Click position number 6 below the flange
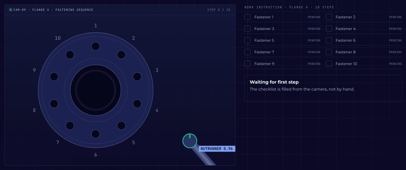This screenshot has height=170, width=406. click(x=96, y=155)
